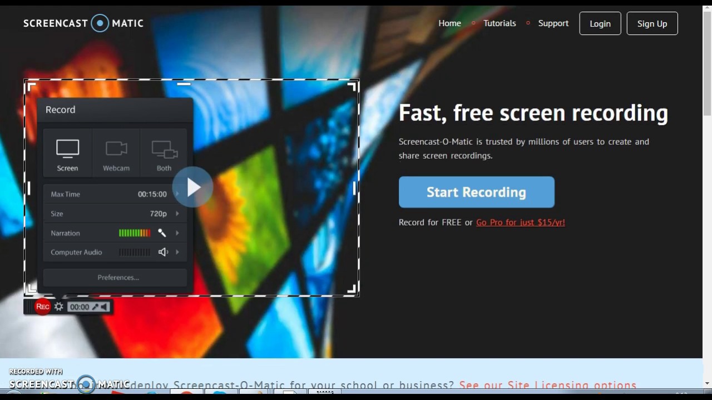Expand the Max Time option arrow
The height and width of the screenshot is (400, 712).
pos(177,194)
